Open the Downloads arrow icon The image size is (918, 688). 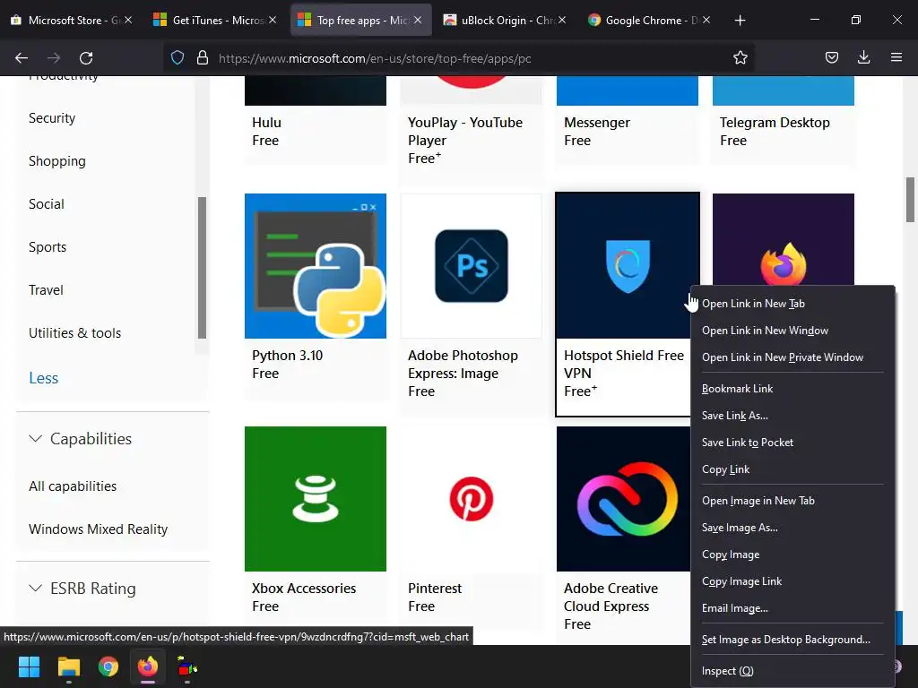click(x=863, y=57)
